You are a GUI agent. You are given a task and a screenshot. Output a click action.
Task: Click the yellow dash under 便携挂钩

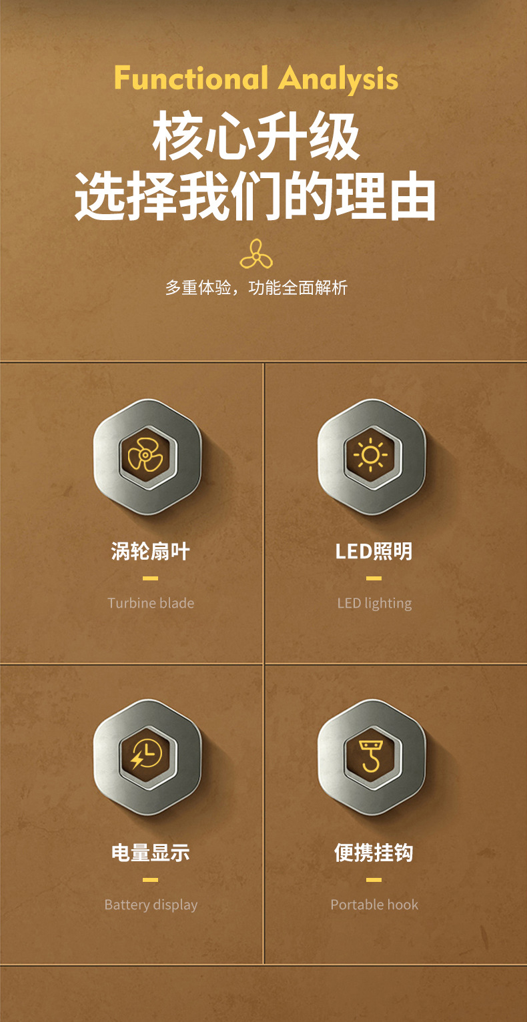coord(374,879)
